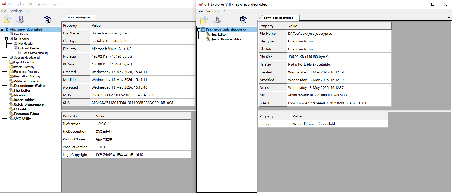Select the asvv_ecb_decrypted document tab
Screen dimensions: 452x193
[278, 18]
